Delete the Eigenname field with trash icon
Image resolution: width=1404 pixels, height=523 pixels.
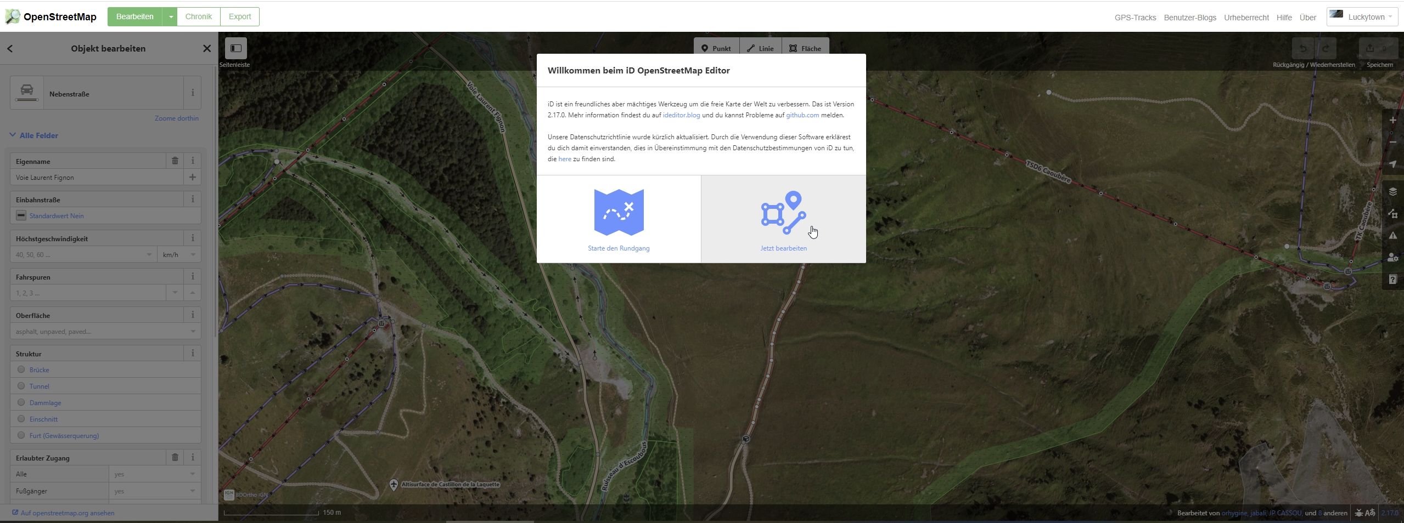(175, 161)
